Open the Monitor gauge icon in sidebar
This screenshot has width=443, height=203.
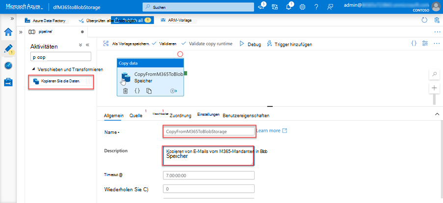[x=8, y=66]
